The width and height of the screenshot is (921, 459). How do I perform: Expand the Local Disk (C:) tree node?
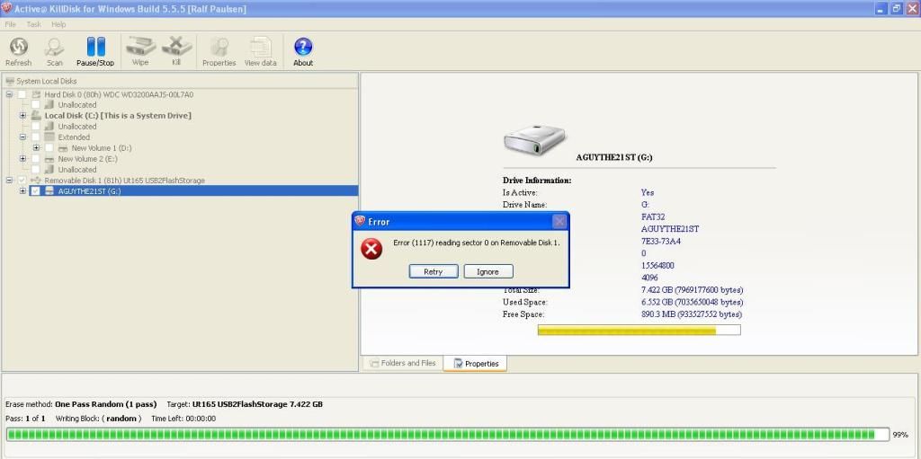(x=23, y=116)
